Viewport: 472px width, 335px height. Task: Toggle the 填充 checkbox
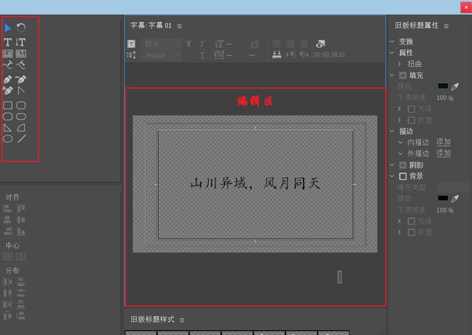(x=403, y=75)
